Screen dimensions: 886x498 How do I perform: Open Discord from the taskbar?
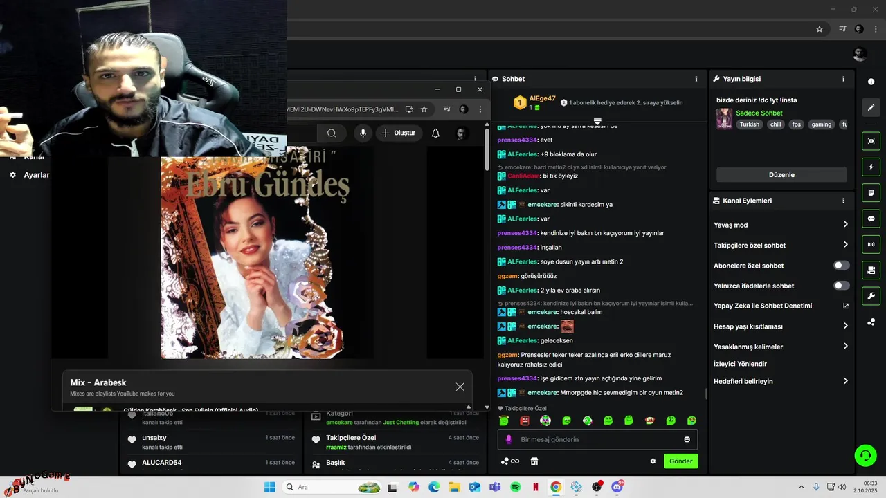click(617, 487)
